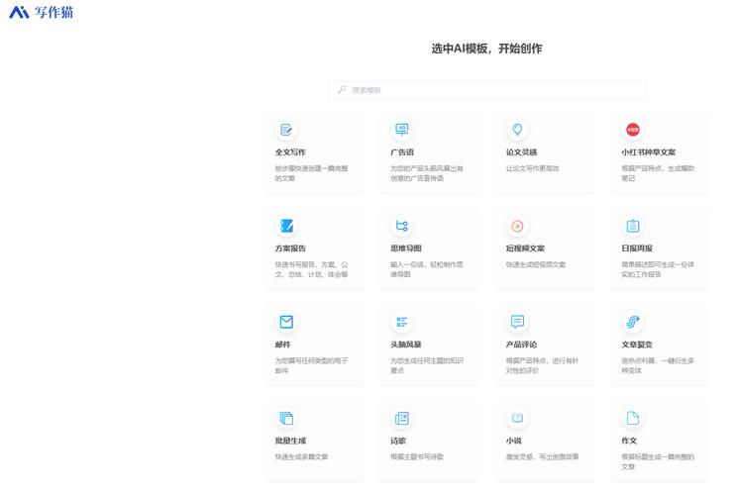Click the 快速生成多篇文章 description
Viewport: 738px width, 495px height.
pyautogui.click(x=301, y=456)
